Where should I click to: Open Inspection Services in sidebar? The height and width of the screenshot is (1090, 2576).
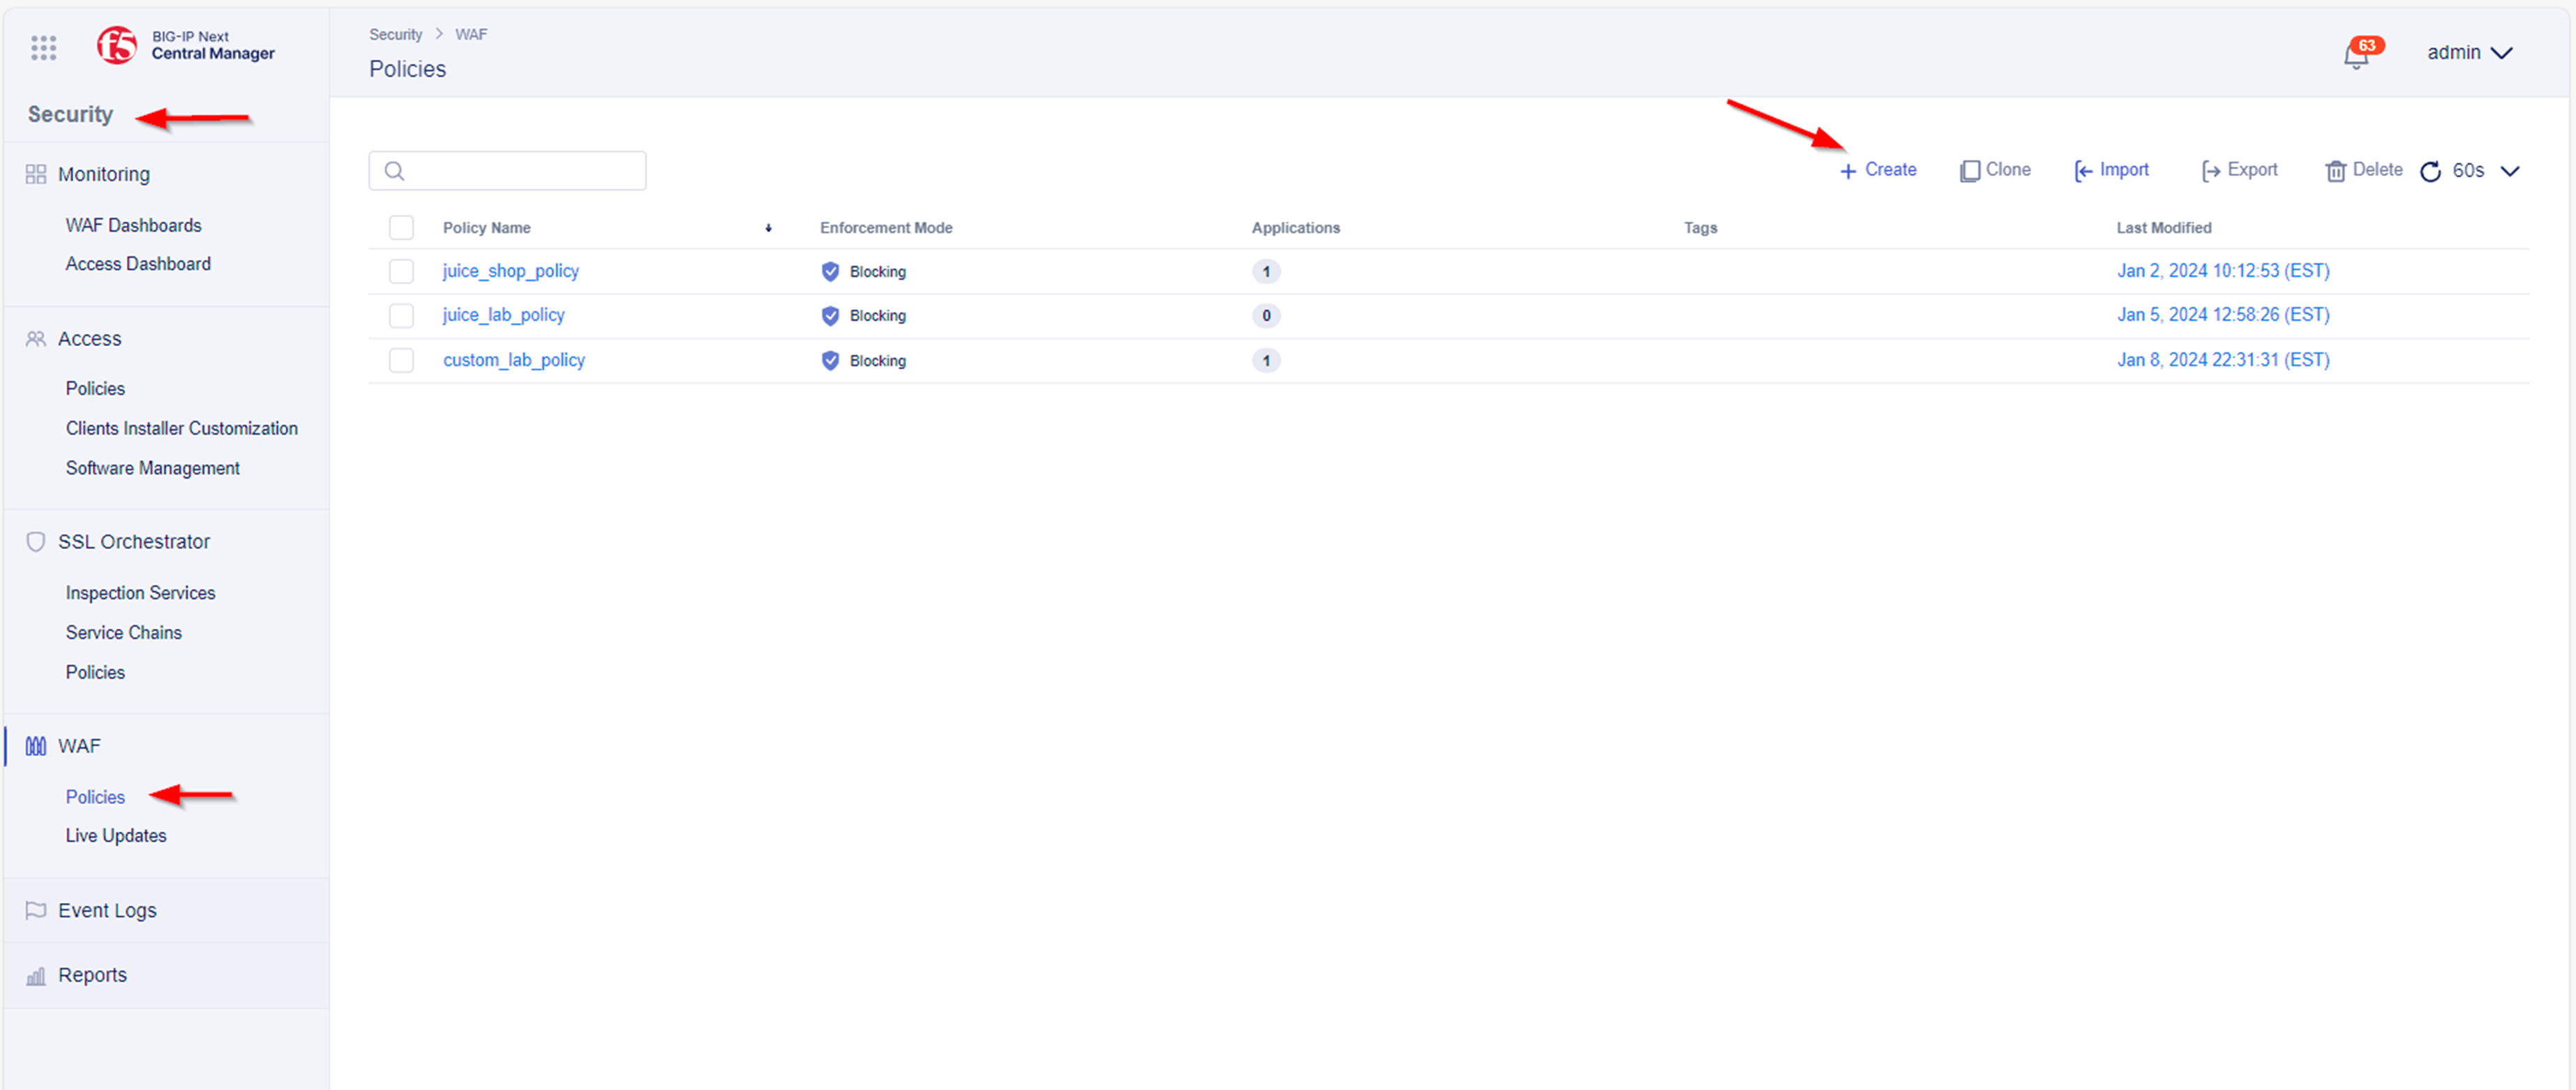[x=140, y=594]
